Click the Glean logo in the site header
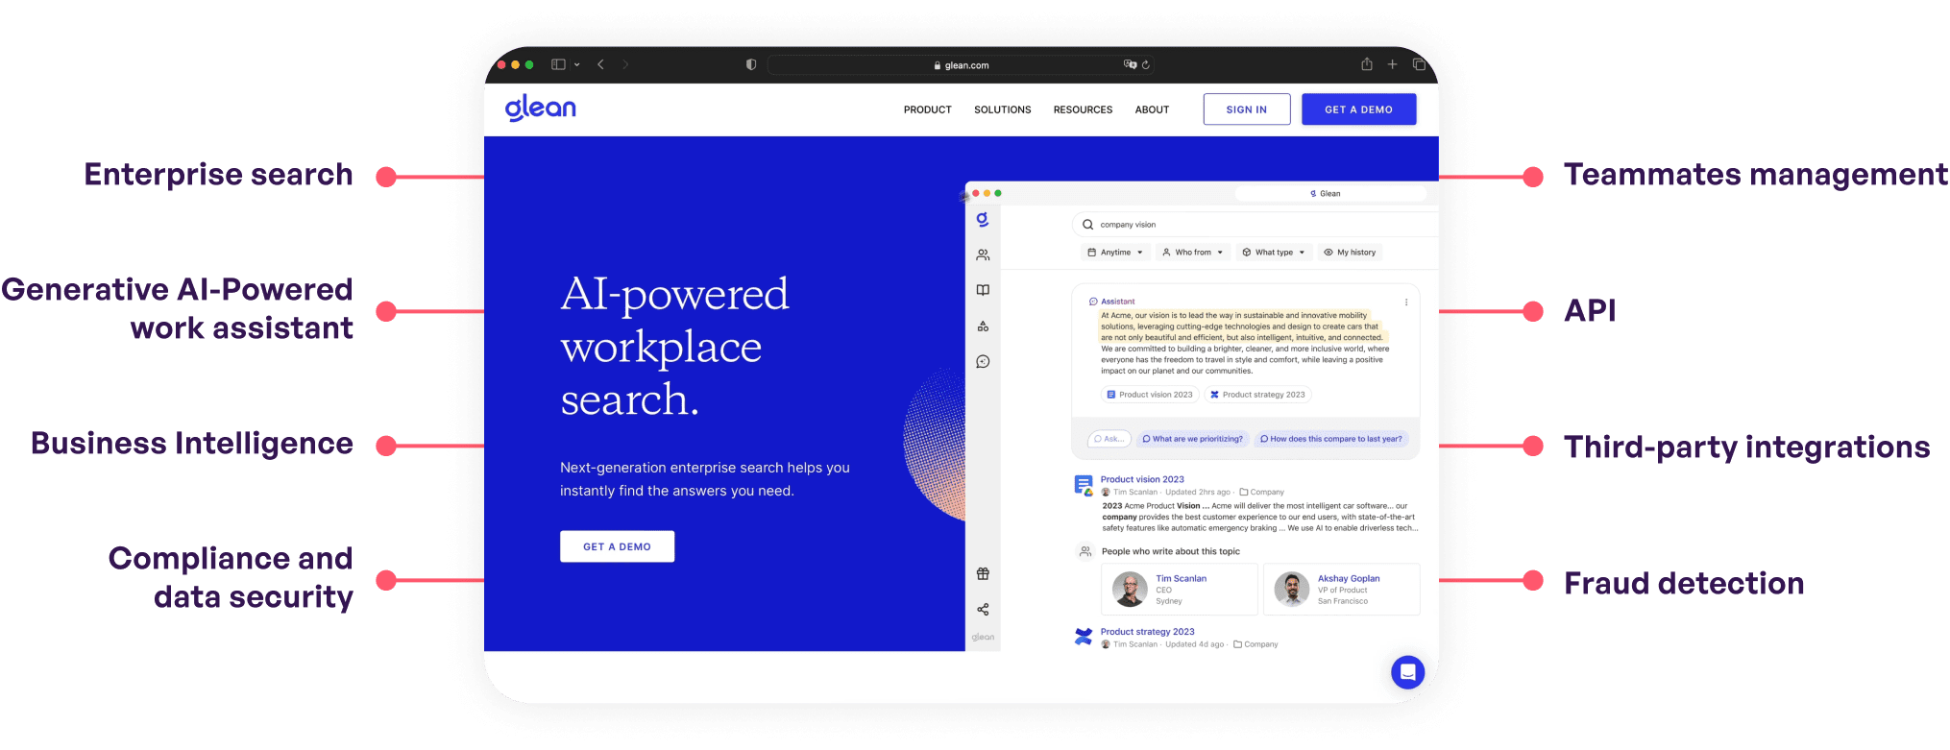This screenshot has height=750, width=1950. pyautogui.click(x=541, y=108)
